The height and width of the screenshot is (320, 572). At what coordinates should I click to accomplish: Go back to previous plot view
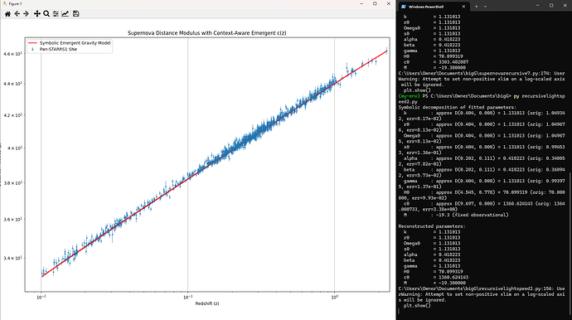tap(17, 14)
